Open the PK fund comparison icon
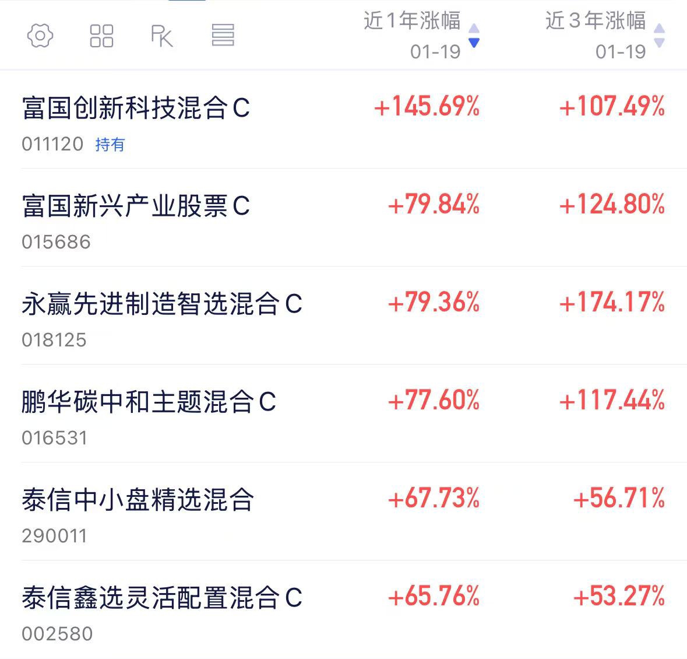Screen dimensions: 687x659 (x=161, y=36)
